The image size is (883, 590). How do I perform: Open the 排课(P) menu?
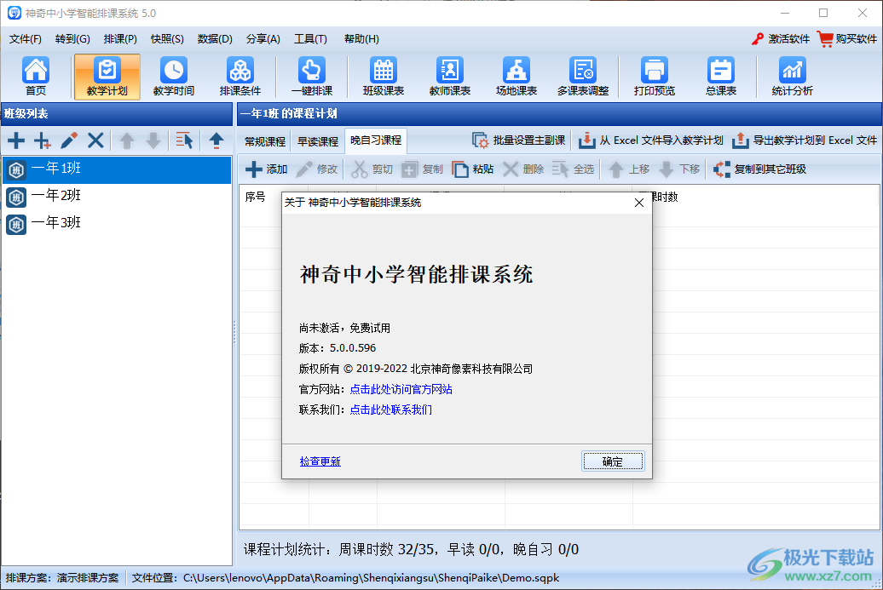120,39
